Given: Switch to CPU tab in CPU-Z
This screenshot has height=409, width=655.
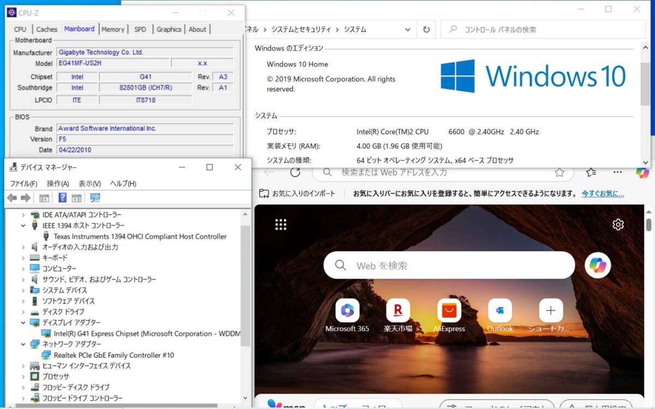Looking at the screenshot, I should [x=20, y=29].
